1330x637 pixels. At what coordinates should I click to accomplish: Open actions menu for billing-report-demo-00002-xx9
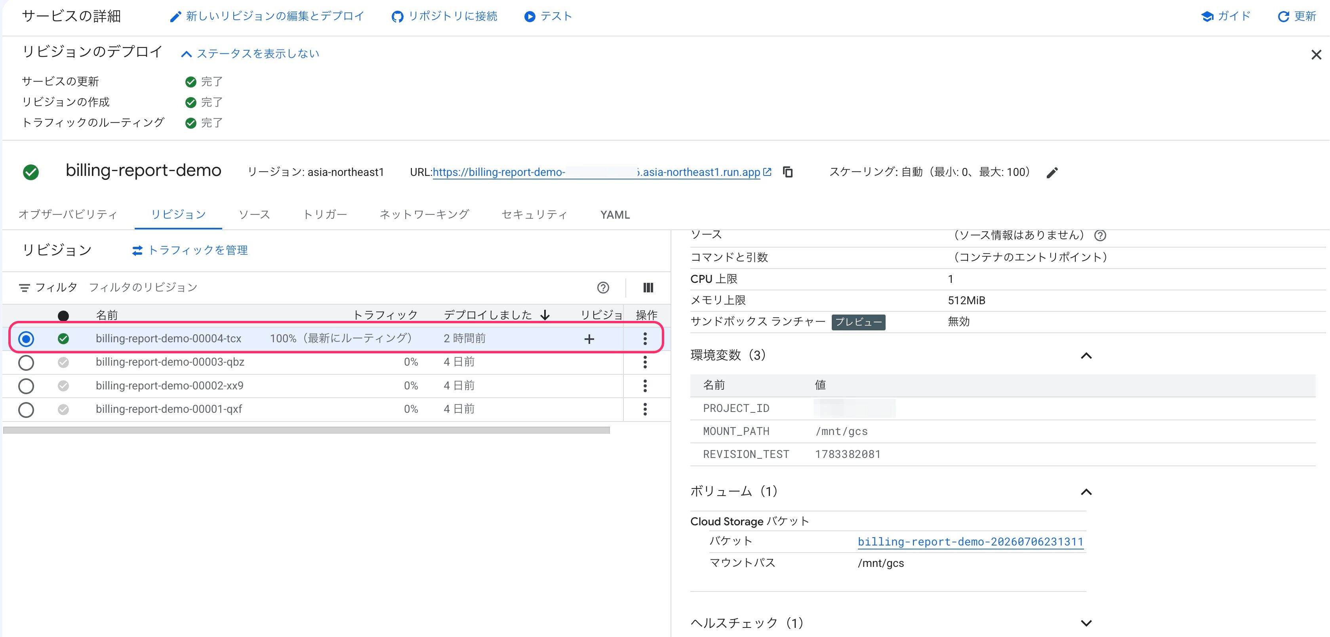point(645,385)
